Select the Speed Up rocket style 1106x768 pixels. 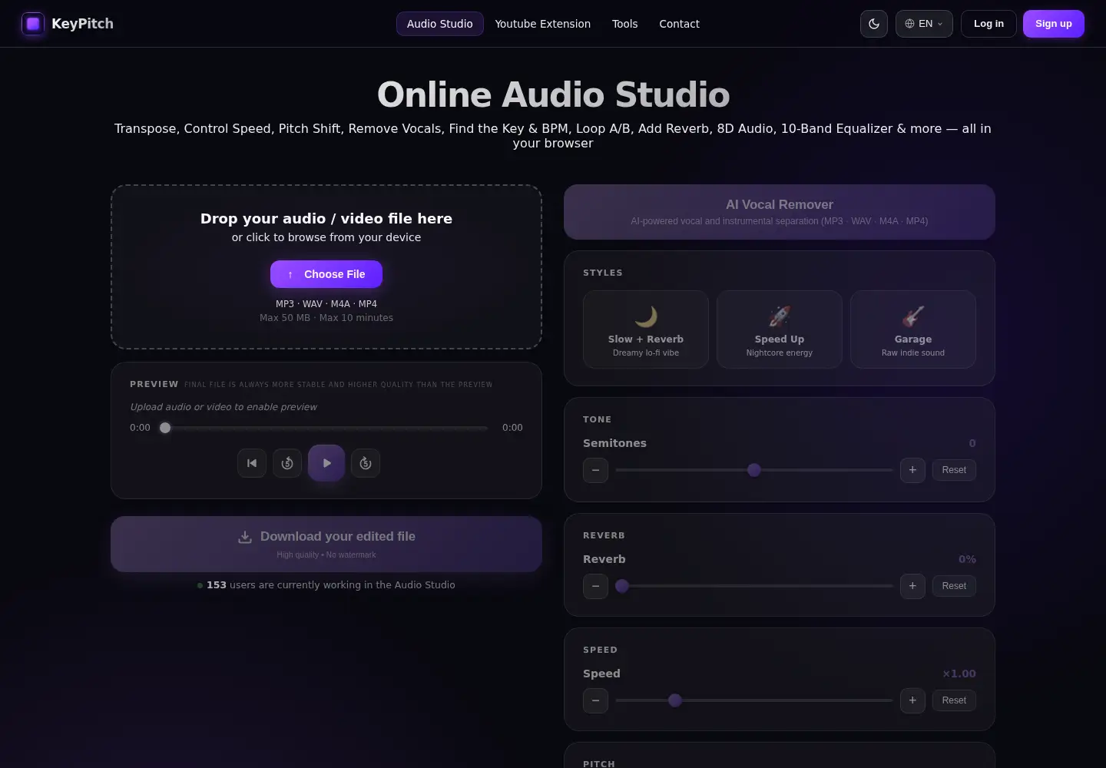(780, 329)
